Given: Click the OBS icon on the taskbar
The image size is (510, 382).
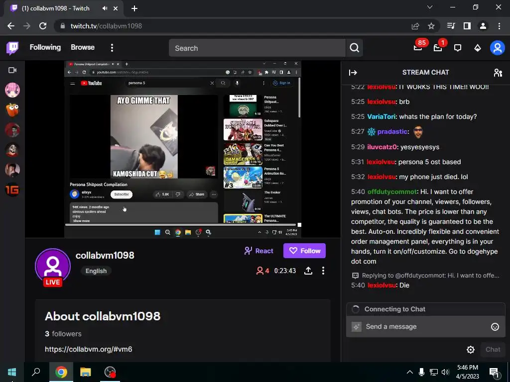Looking at the screenshot, I should [x=110, y=372].
